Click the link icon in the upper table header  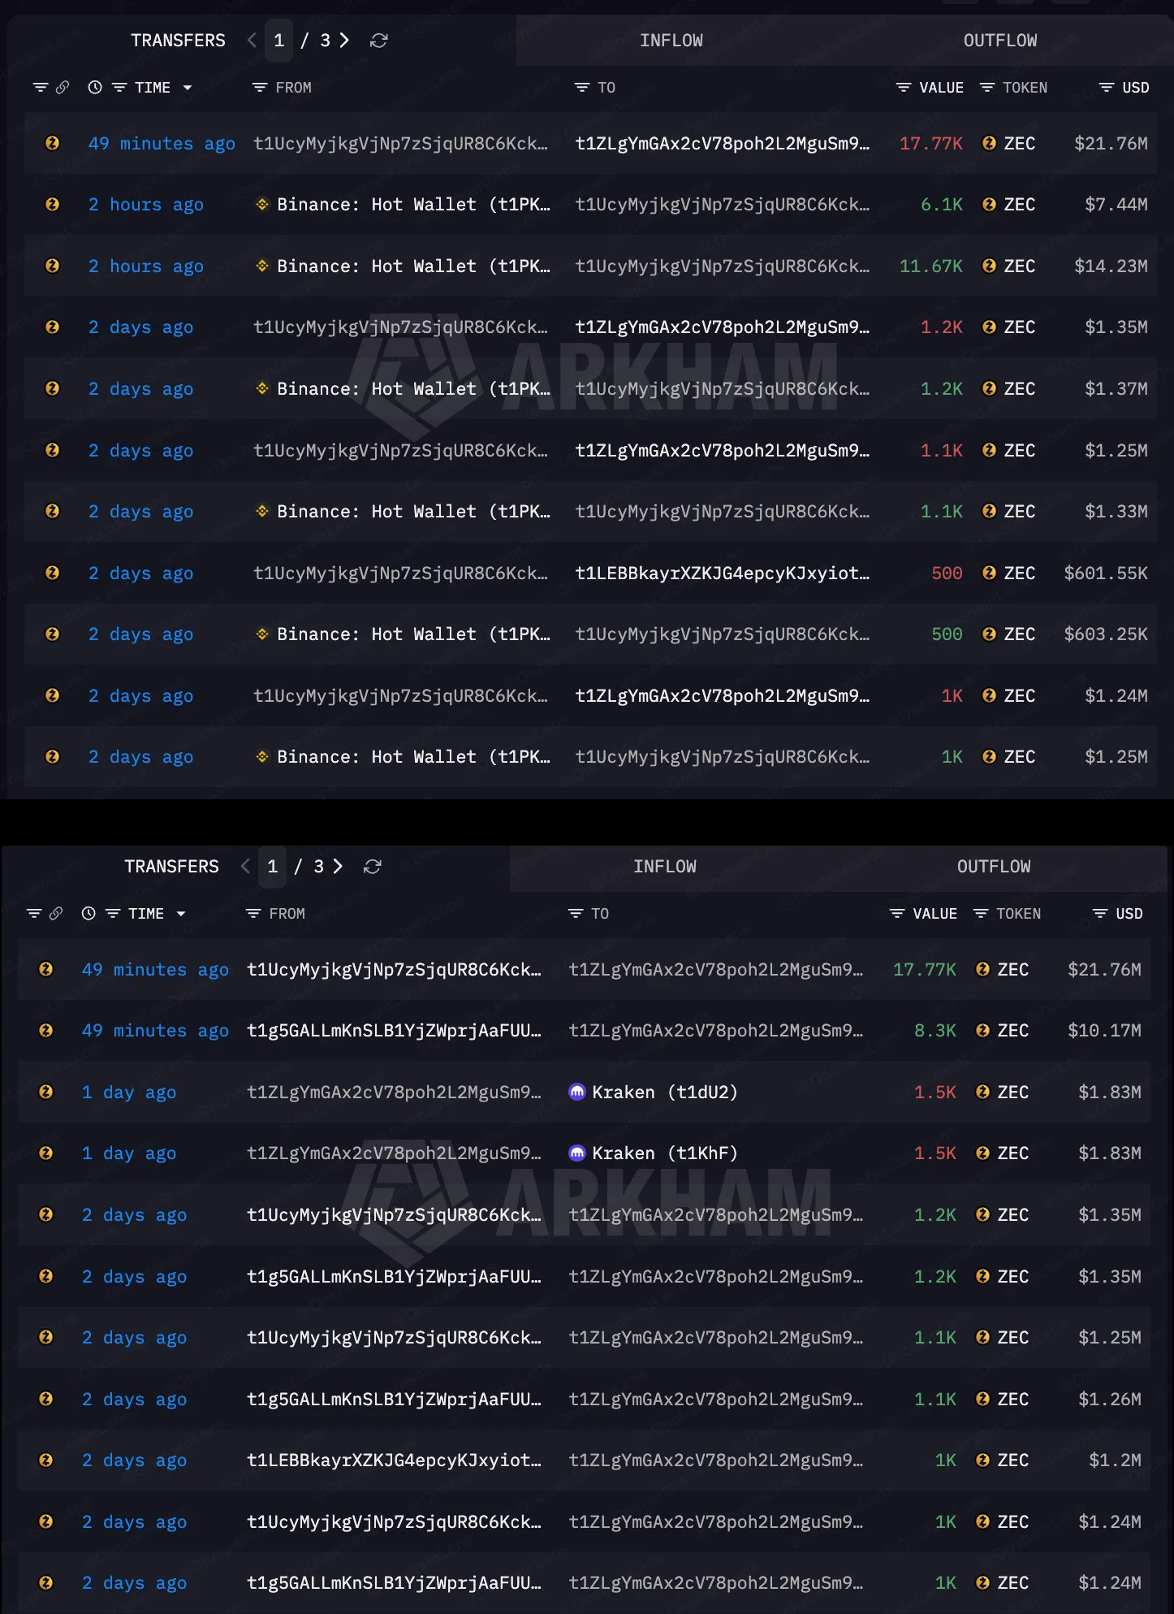click(x=63, y=87)
